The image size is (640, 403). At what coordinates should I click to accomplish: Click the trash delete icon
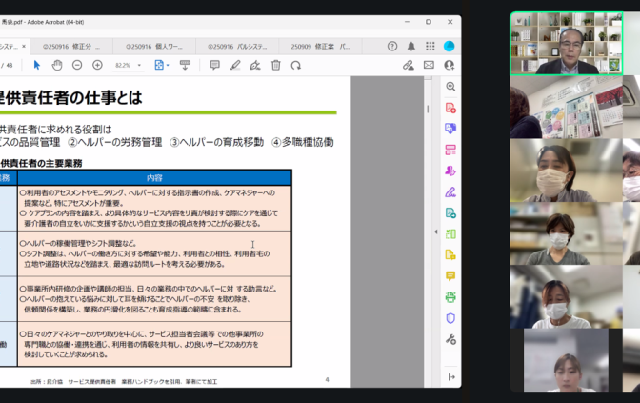(x=275, y=65)
